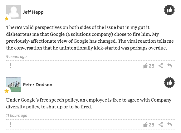The width and height of the screenshot is (181, 133).
Task: Click Jeff Hepp's default avatar image
Action: pos(13,12)
